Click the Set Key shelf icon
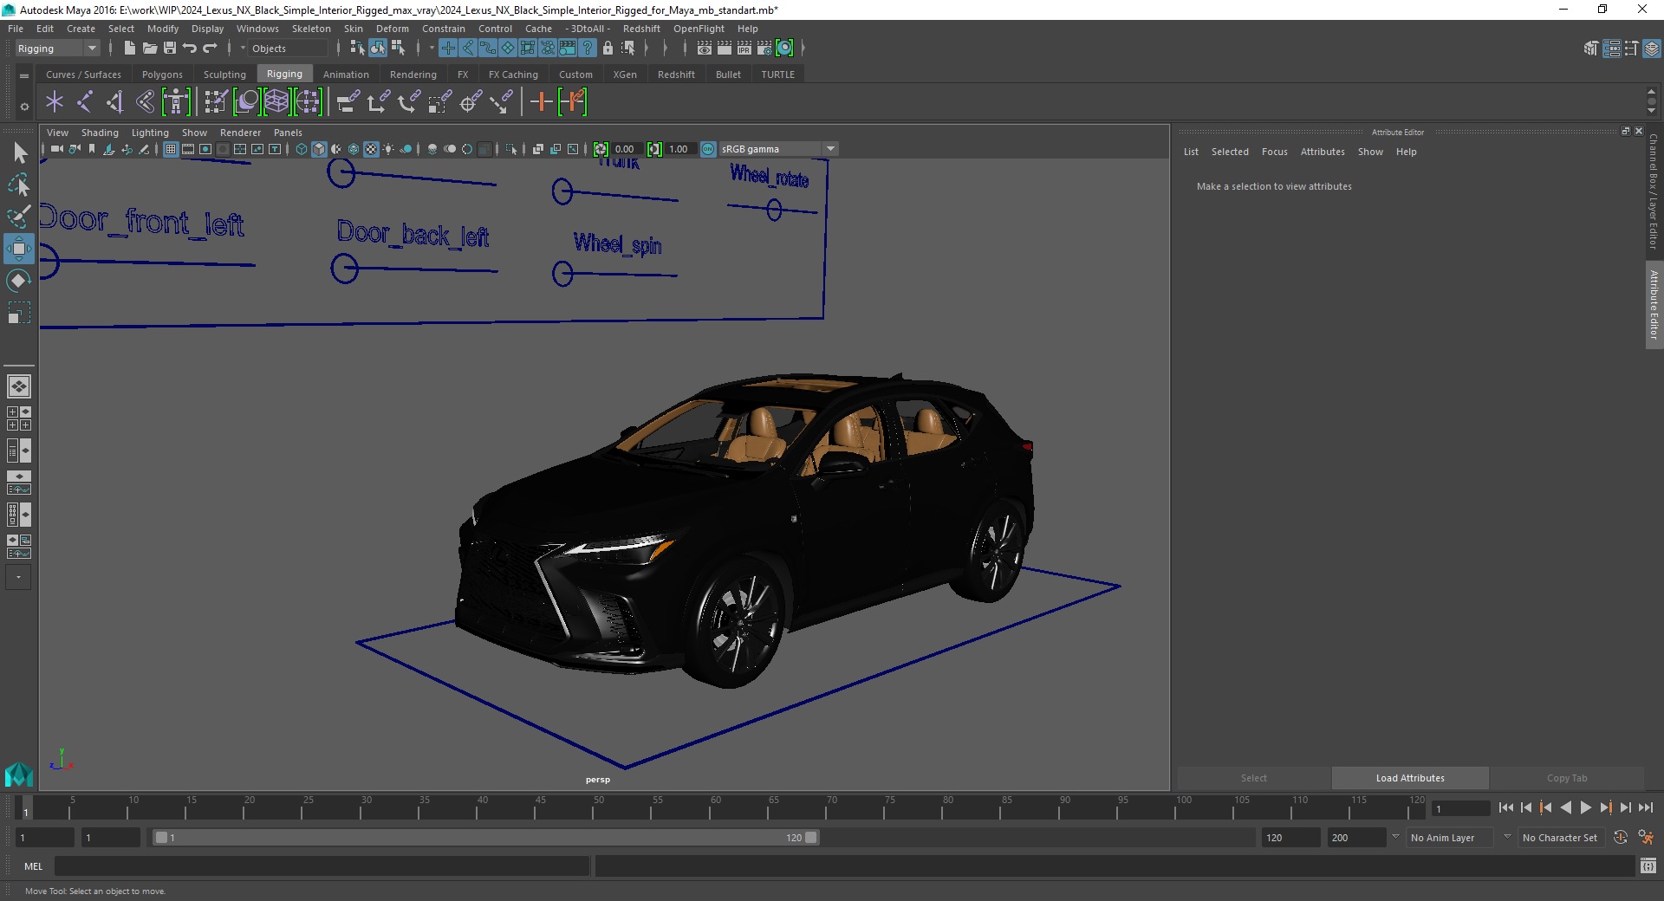This screenshot has width=1664, height=901. coord(541,102)
